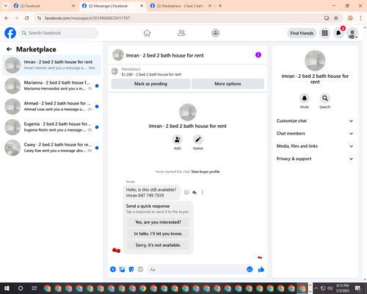
Task: Open the Windows notification center
Action: pos(358,289)
